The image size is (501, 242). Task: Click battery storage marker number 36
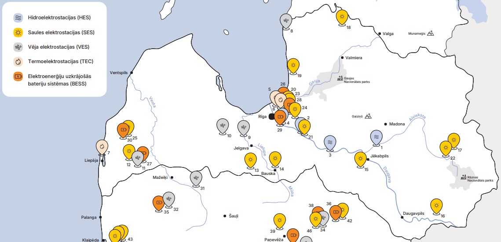click(x=336, y=213)
